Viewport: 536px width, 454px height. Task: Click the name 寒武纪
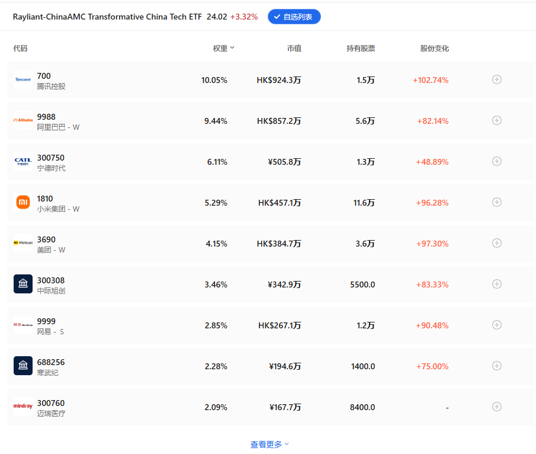point(47,373)
